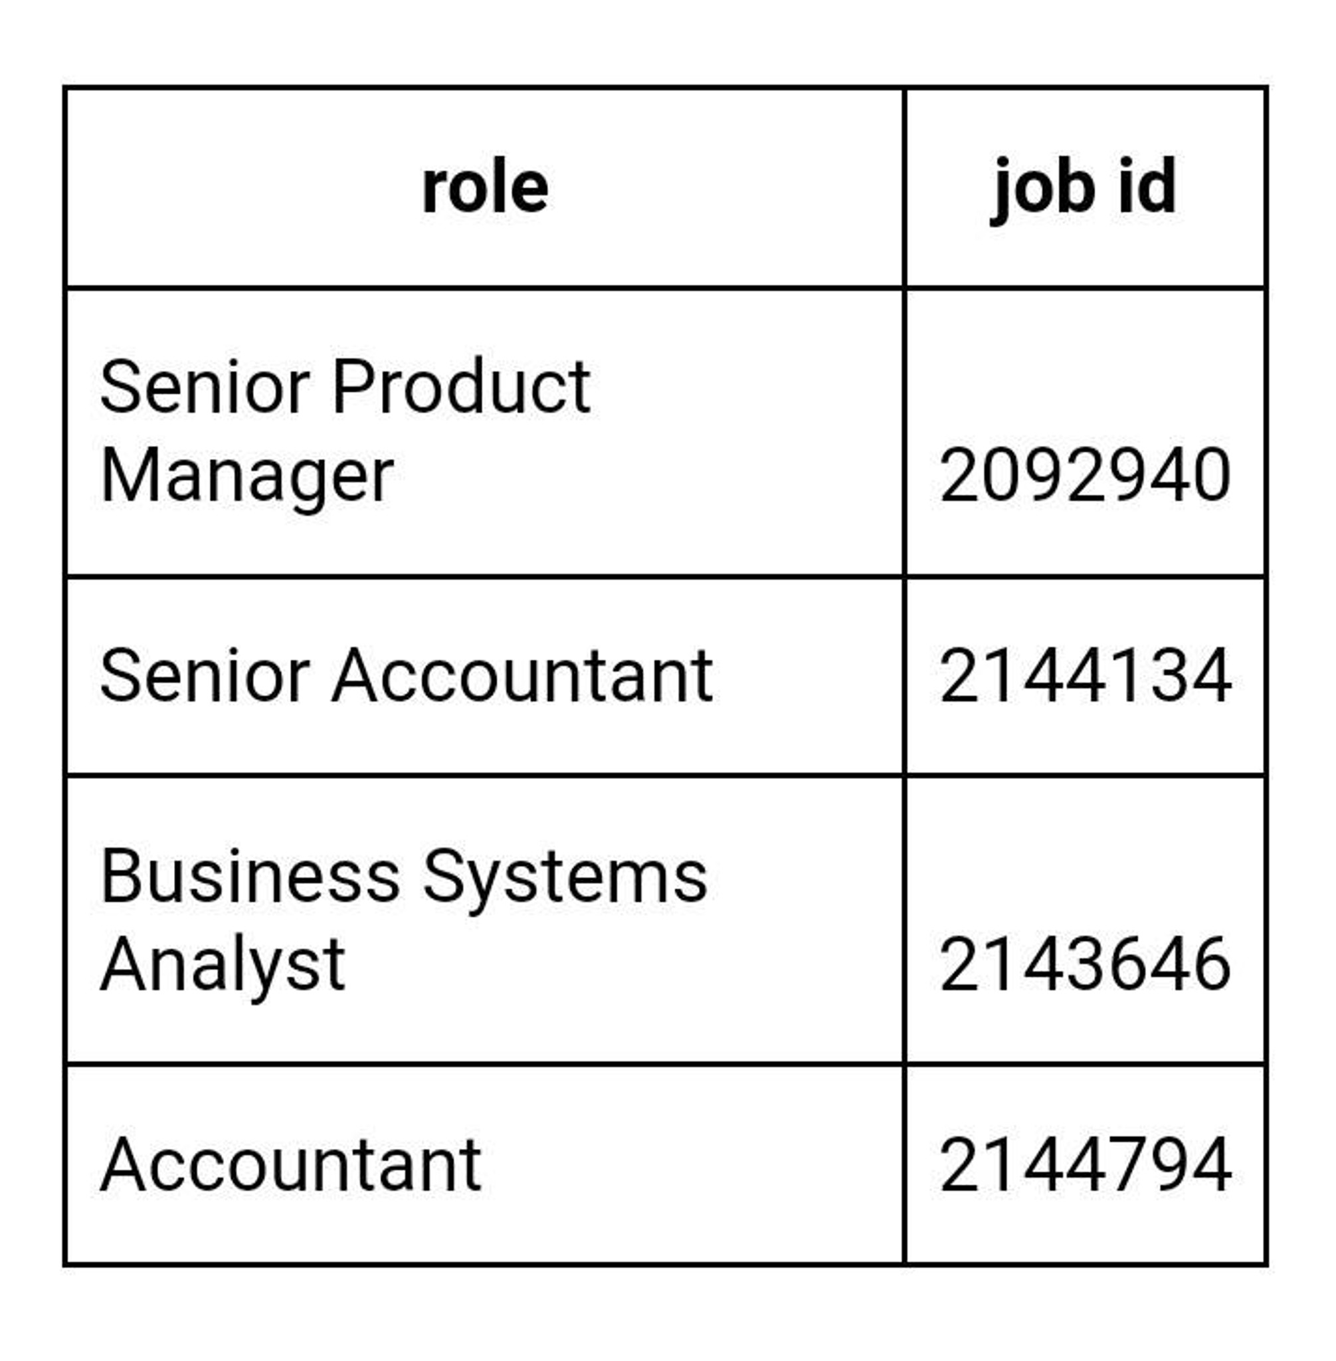Click the "job id" column header
1336x1361 pixels.
point(1084,188)
